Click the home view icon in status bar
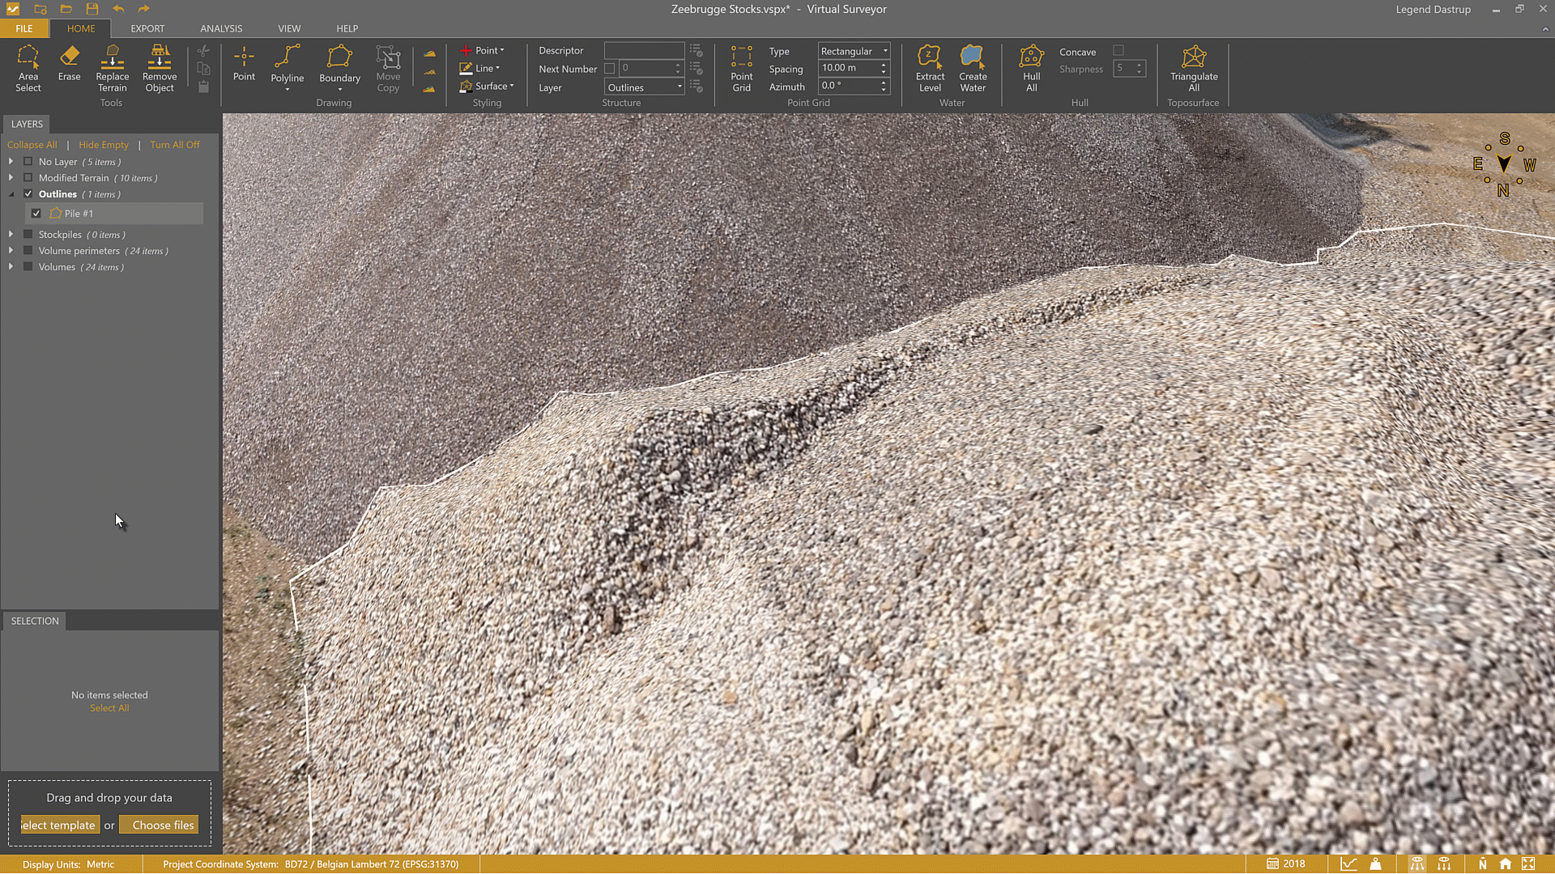Viewport: 1555px width, 874px height. tap(1505, 863)
